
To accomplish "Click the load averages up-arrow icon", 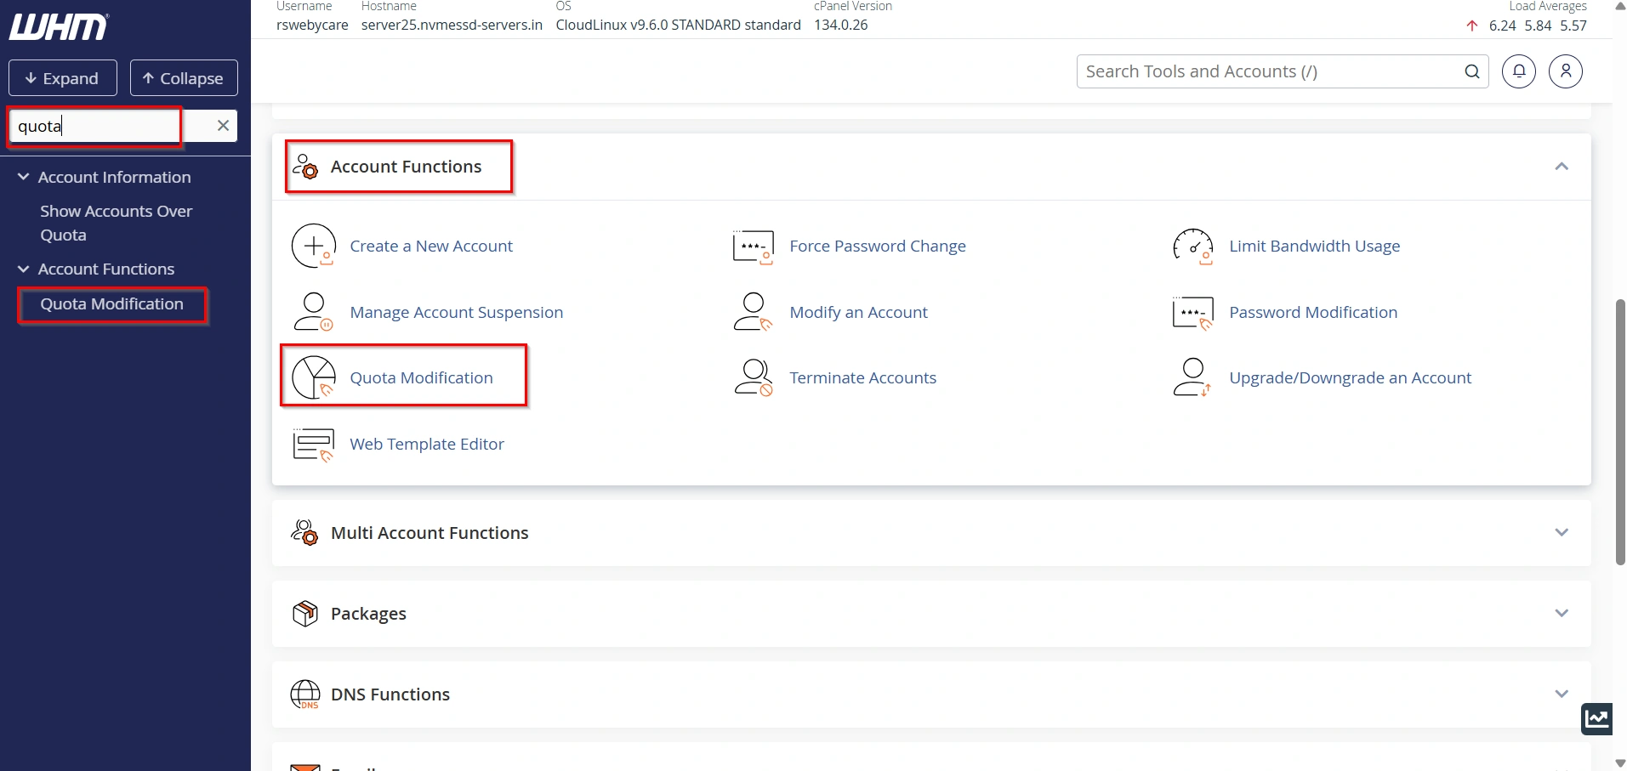I will pyautogui.click(x=1472, y=26).
